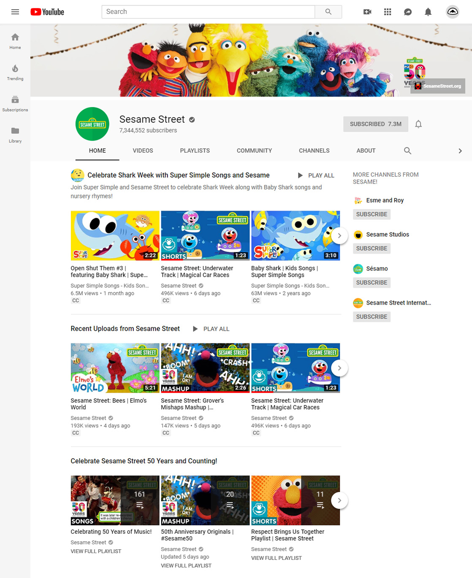Open Underwater Track video in Shark Week row
Image resolution: width=472 pixels, height=578 pixels.
coord(205,235)
